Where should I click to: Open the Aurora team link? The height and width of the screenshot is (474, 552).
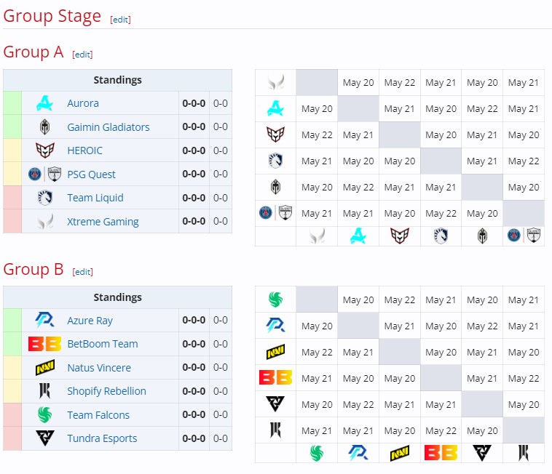[x=83, y=103]
